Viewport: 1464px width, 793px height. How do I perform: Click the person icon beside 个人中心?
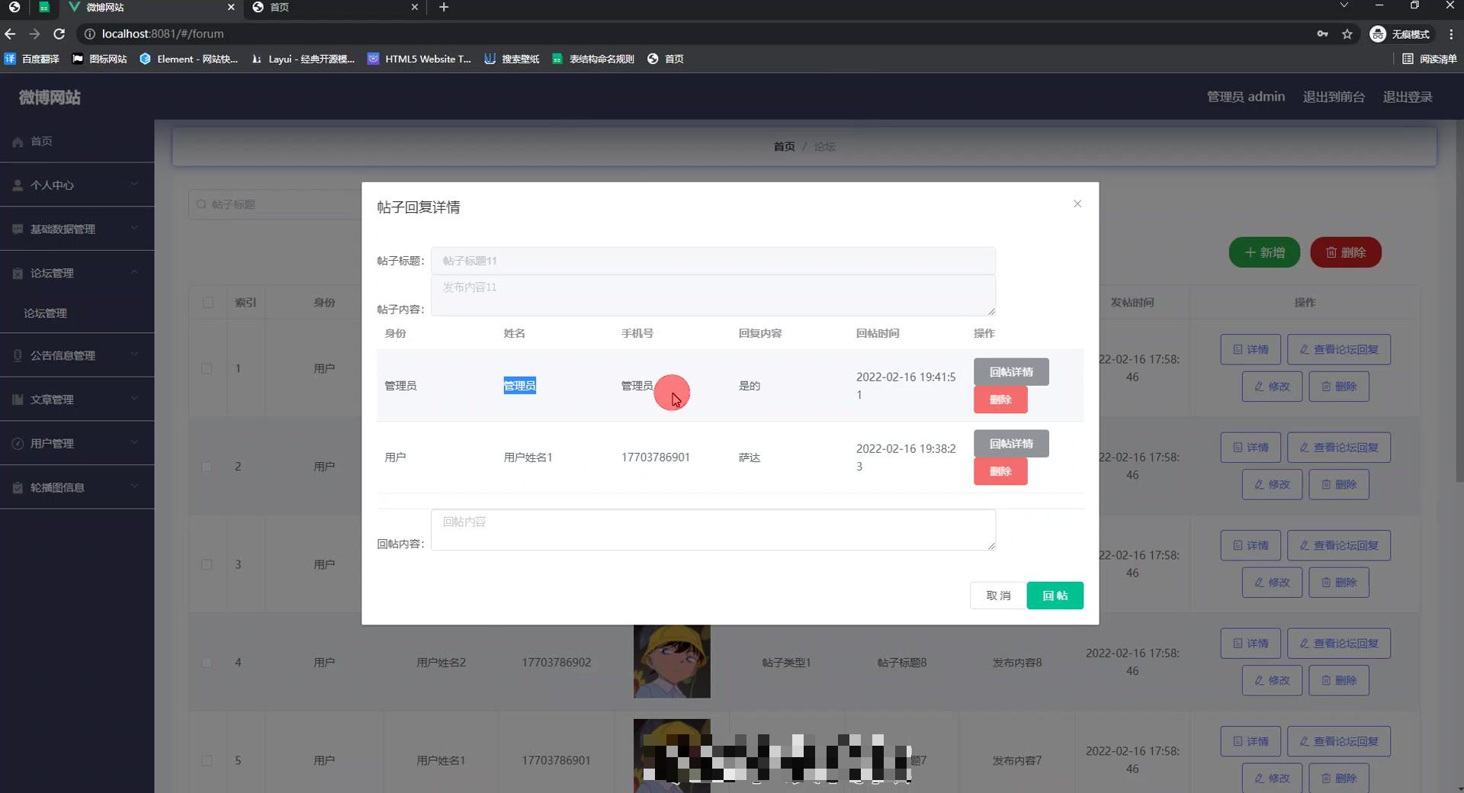tap(18, 185)
